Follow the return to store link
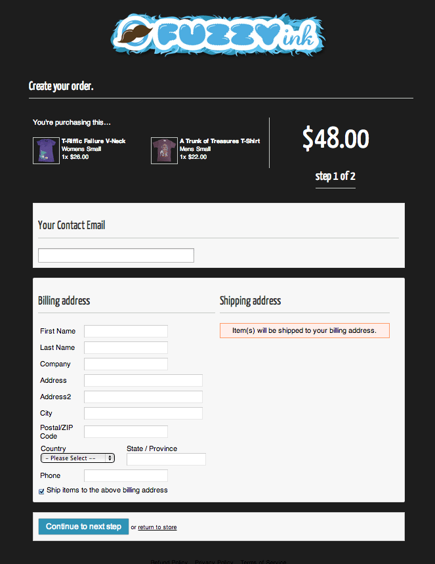Viewport: 435px width, 564px height. pos(157,527)
